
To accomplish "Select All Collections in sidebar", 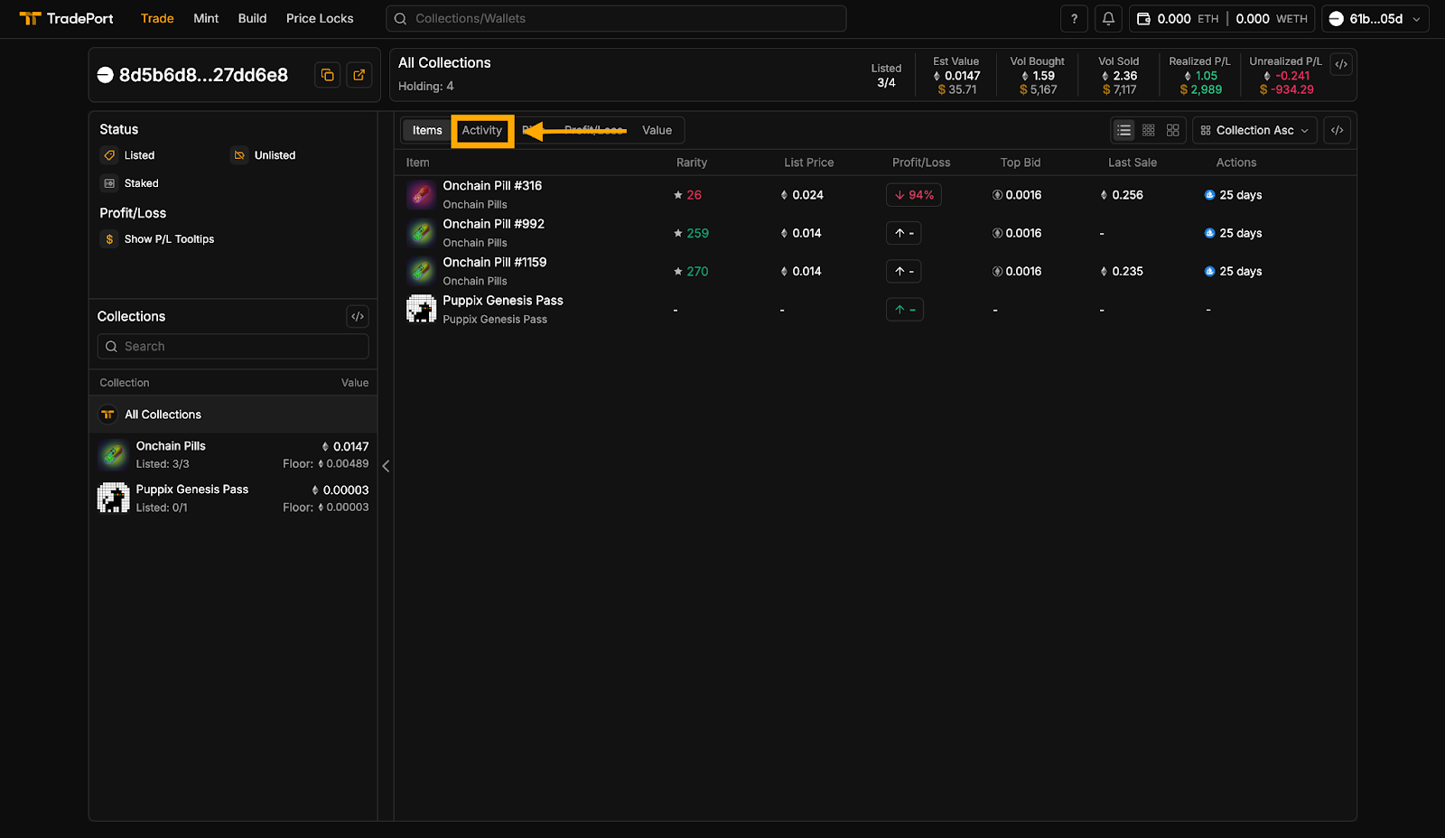I will [233, 414].
